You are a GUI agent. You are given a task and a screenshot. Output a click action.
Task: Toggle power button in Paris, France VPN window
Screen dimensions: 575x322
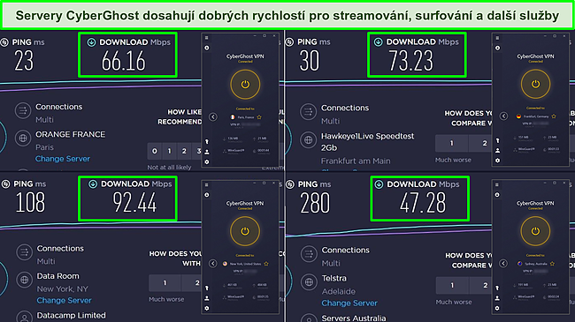click(x=245, y=85)
